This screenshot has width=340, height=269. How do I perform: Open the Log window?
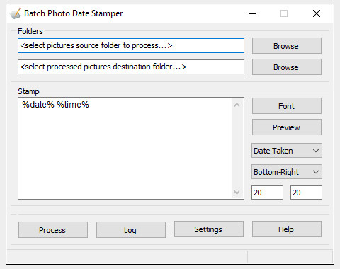pos(131,229)
